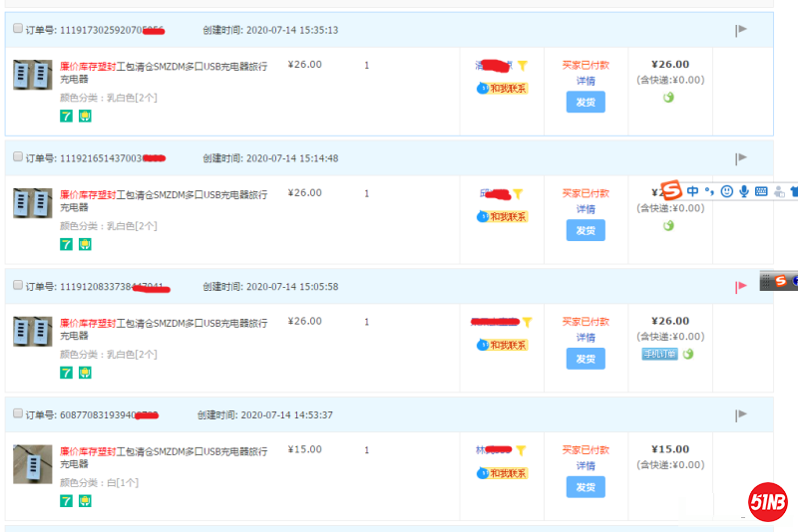Select the checkbox of the order created 15:14:48
The height and width of the screenshot is (532, 798).
pyautogui.click(x=18, y=157)
